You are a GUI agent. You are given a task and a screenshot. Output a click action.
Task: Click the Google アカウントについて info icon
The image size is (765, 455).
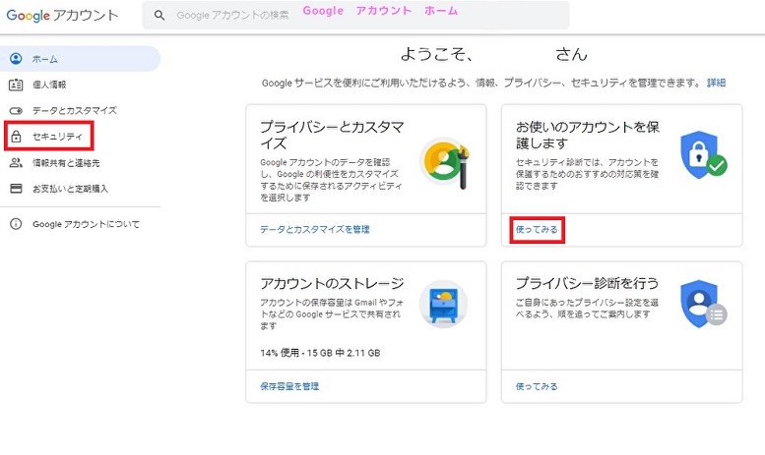point(16,224)
